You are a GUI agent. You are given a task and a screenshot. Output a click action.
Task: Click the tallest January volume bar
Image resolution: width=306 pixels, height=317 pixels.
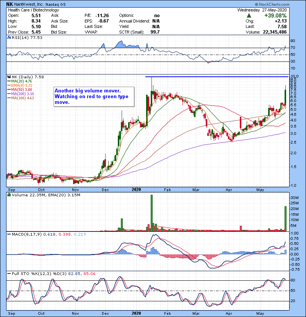click(x=152, y=213)
